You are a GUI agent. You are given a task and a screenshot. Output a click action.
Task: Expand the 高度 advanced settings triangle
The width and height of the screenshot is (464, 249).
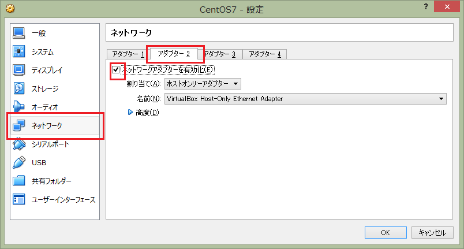pos(130,113)
